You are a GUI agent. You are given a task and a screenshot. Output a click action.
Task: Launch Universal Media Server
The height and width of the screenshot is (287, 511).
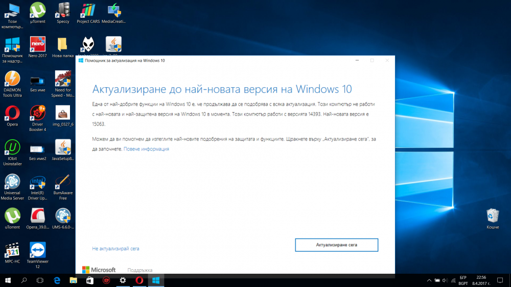12,187
